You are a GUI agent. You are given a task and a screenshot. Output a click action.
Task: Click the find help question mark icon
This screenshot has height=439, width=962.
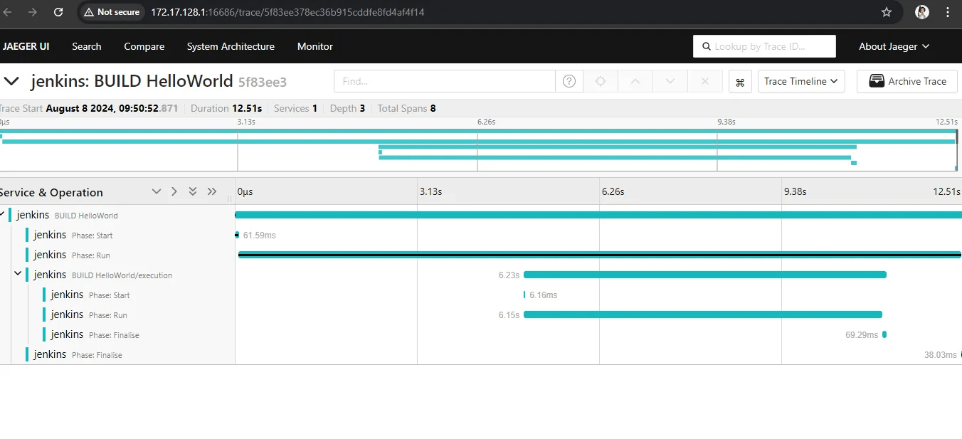coord(569,81)
